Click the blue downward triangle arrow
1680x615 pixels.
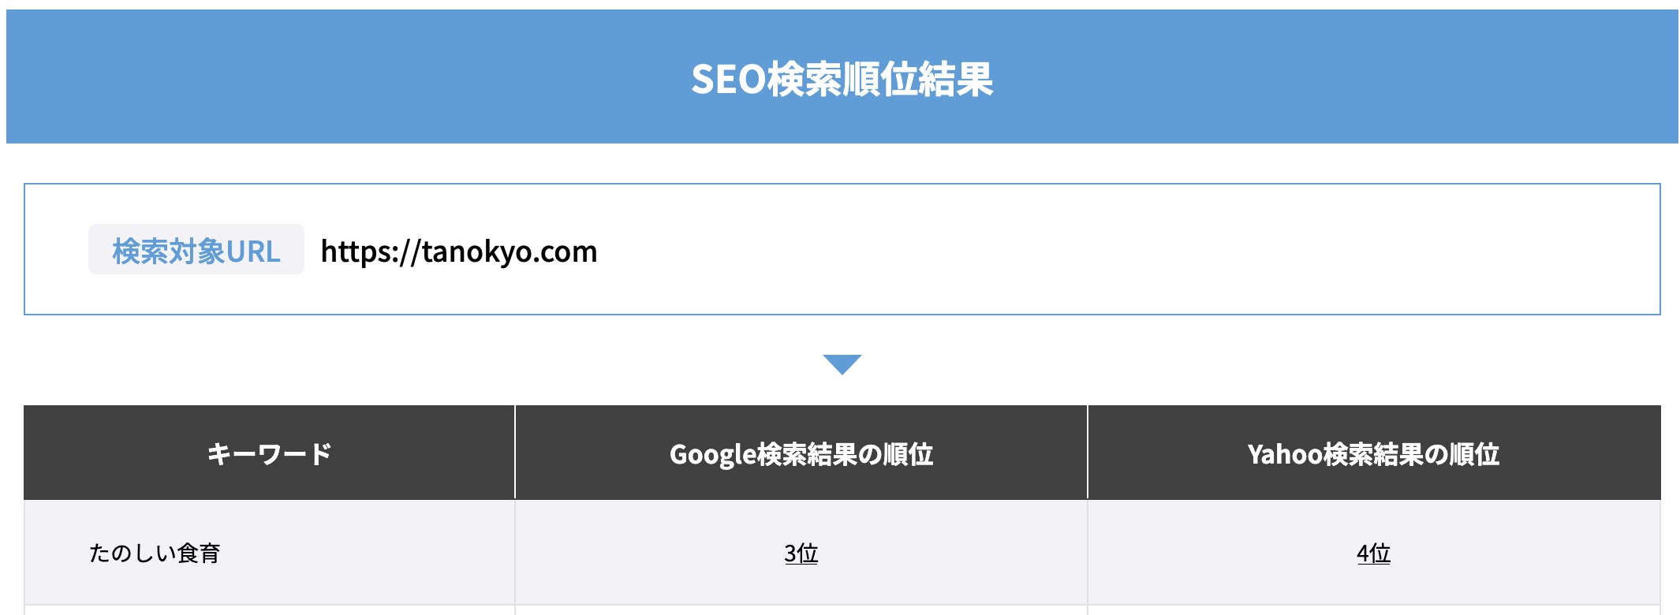coord(842,363)
